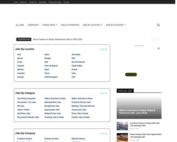This screenshot has width=177, height=142.
Task: Select Bahrain location link
Action: [x=20, y=69]
